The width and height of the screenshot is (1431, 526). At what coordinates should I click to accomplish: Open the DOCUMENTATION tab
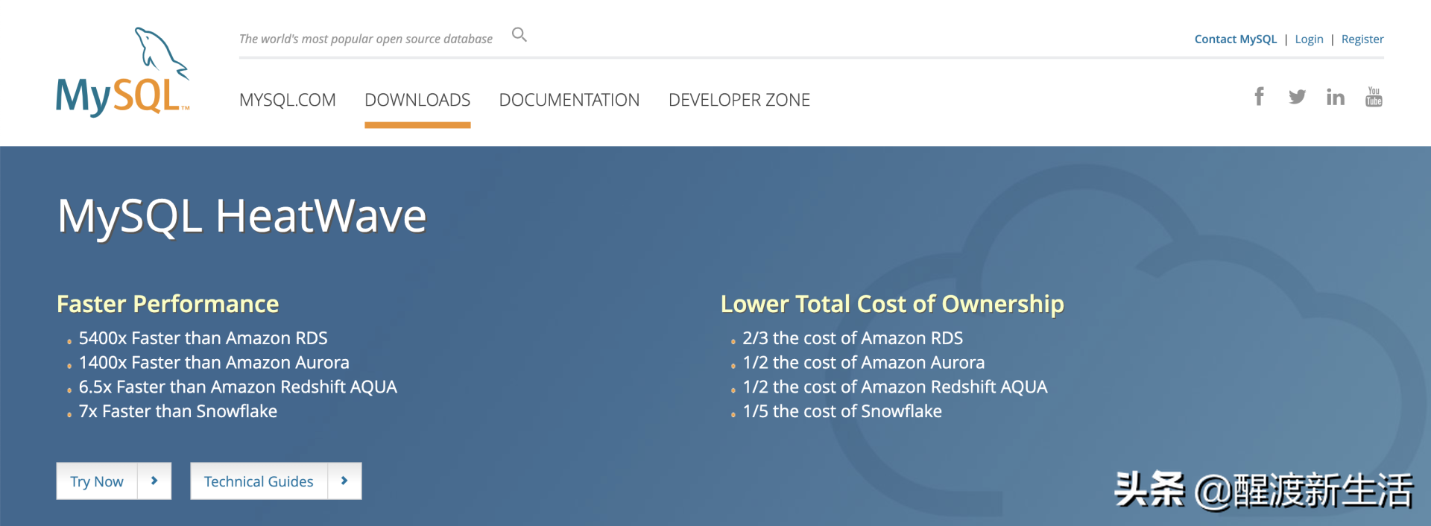(x=569, y=100)
